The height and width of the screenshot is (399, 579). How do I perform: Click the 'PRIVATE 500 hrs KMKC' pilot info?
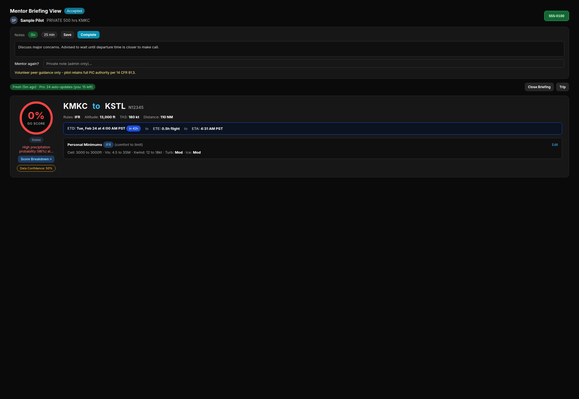pos(68,20)
